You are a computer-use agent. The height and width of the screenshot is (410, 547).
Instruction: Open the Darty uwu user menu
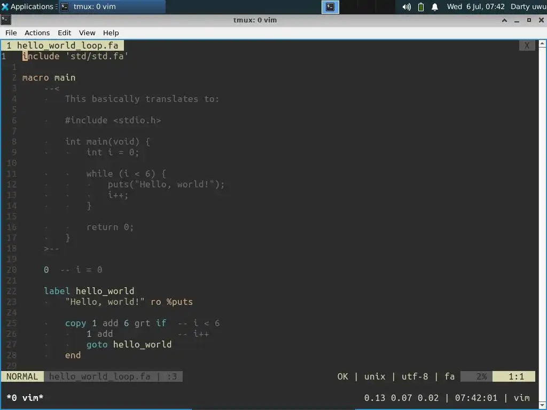click(x=528, y=6)
